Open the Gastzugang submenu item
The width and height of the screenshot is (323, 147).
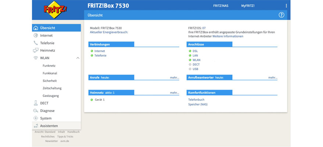(51, 96)
